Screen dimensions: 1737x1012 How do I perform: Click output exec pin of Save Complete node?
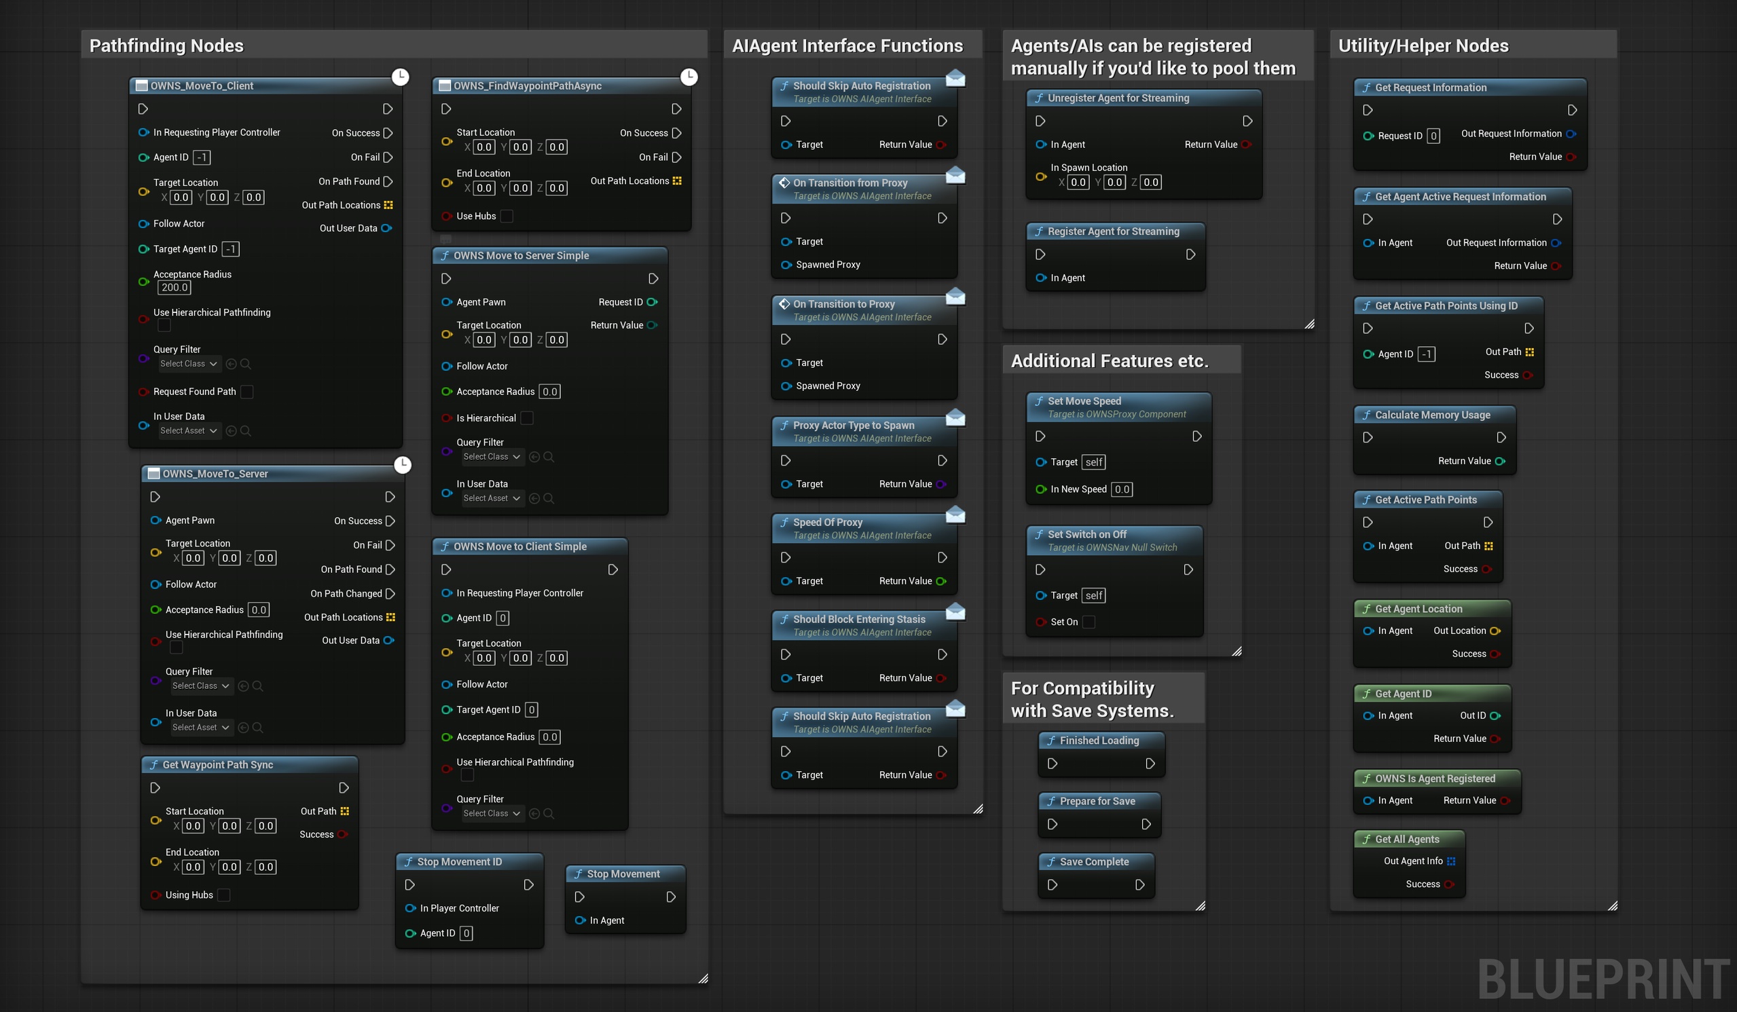(x=1140, y=884)
